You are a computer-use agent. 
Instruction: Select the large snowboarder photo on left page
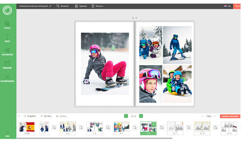105,64
